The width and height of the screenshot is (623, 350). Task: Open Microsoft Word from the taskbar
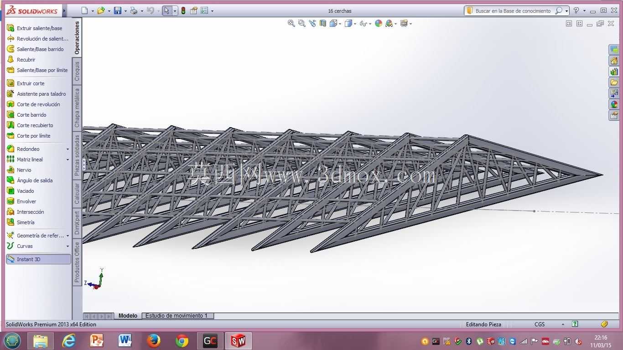125,340
